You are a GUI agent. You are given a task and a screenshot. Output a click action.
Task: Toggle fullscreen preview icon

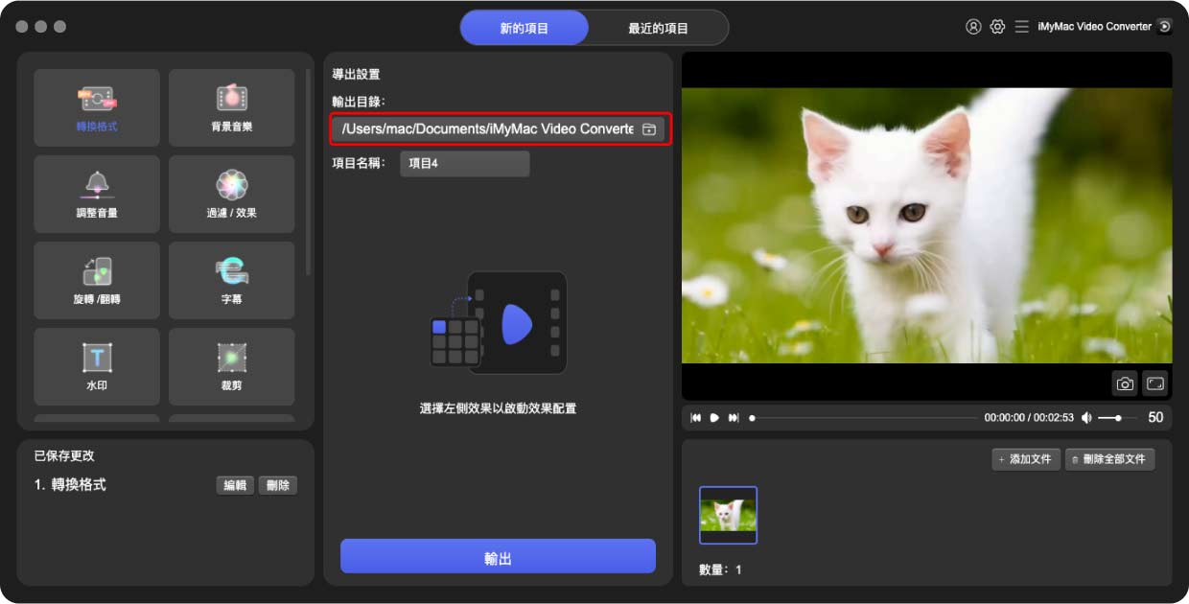tap(1155, 383)
